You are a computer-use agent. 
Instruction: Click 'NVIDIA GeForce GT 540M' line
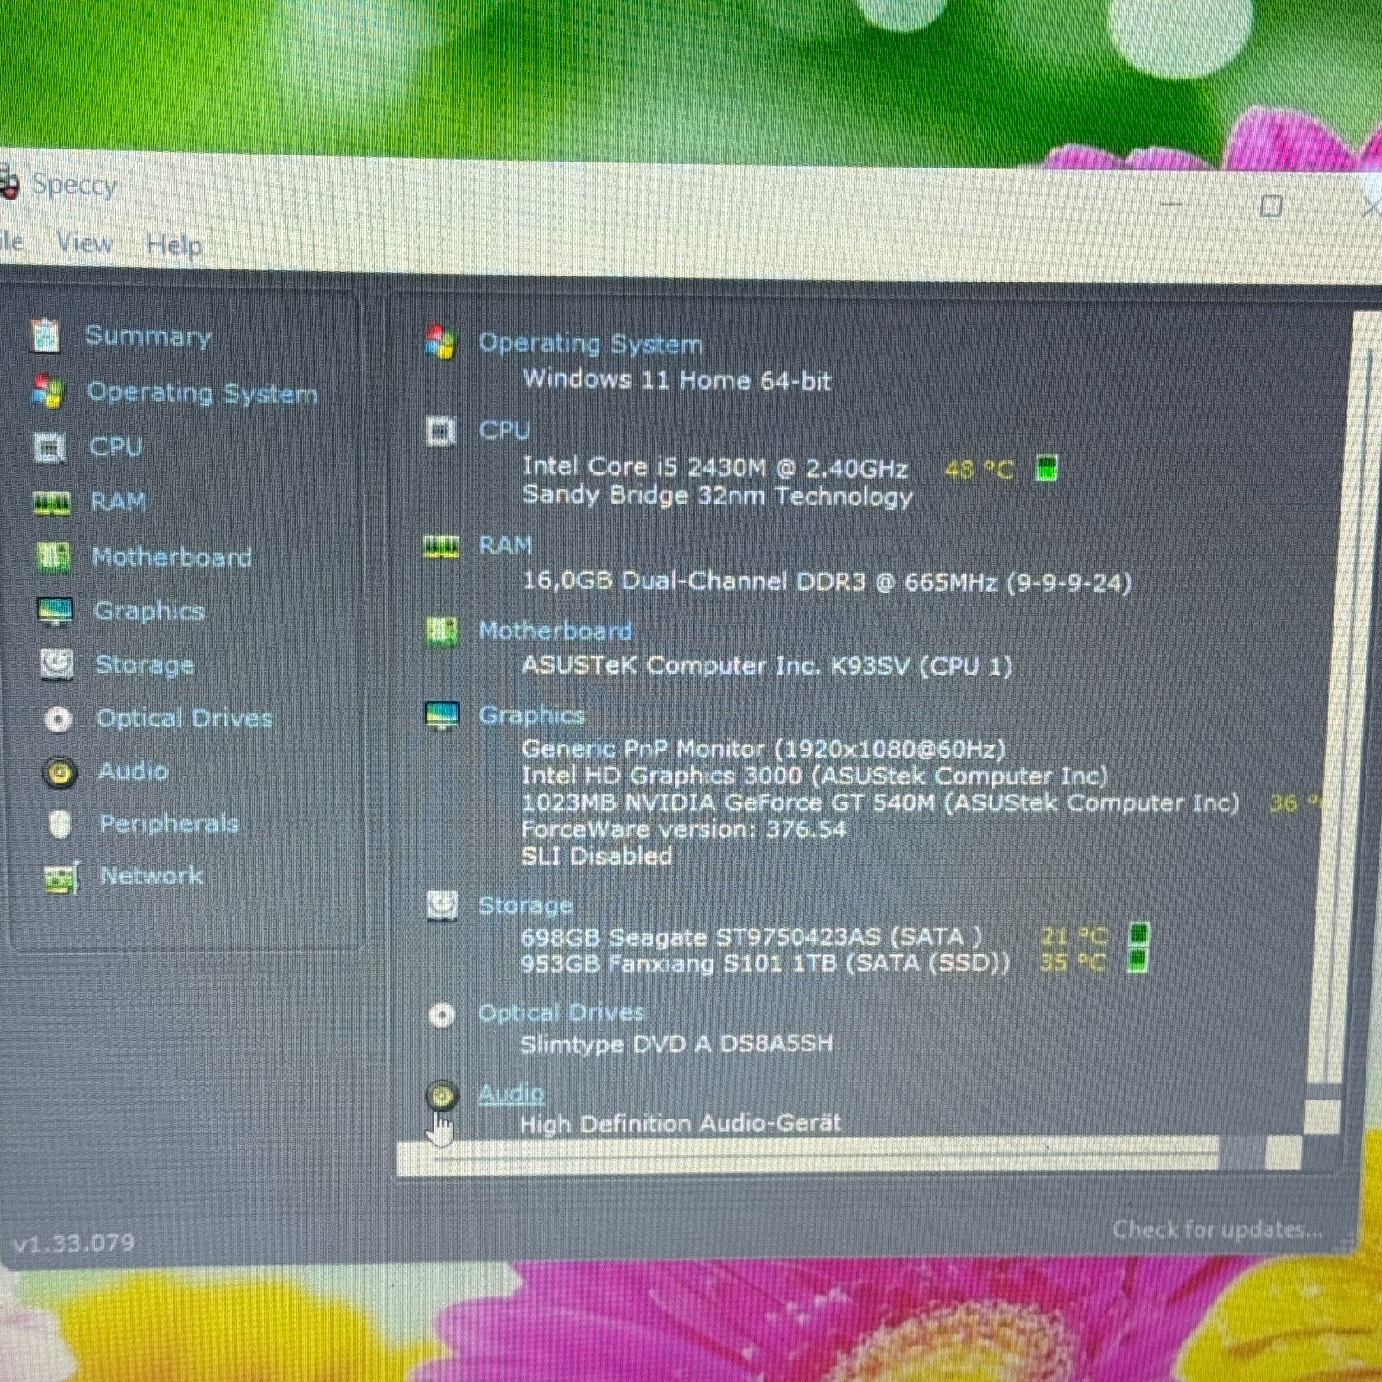click(880, 803)
